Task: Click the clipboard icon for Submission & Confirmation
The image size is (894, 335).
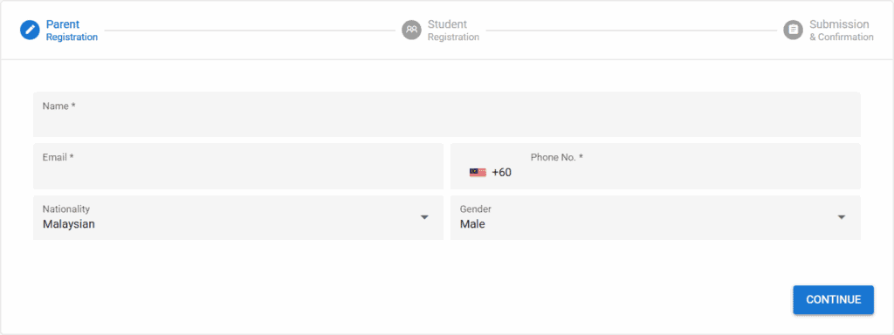Action: (793, 31)
